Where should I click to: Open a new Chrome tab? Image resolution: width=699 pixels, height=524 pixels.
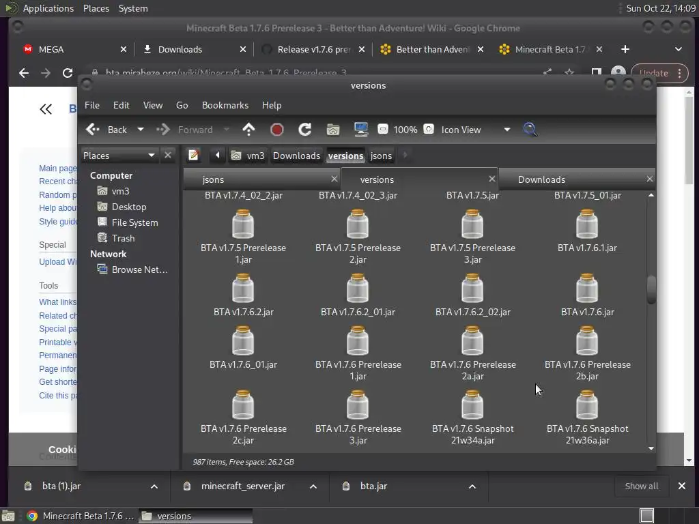pyautogui.click(x=625, y=49)
